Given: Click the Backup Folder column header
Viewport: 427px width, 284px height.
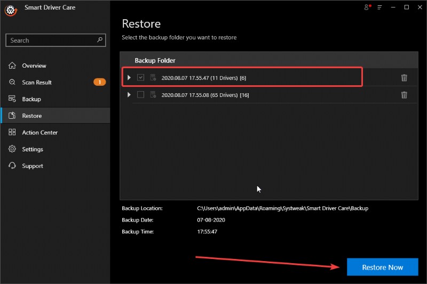Looking at the screenshot, I should click(155, 60).
